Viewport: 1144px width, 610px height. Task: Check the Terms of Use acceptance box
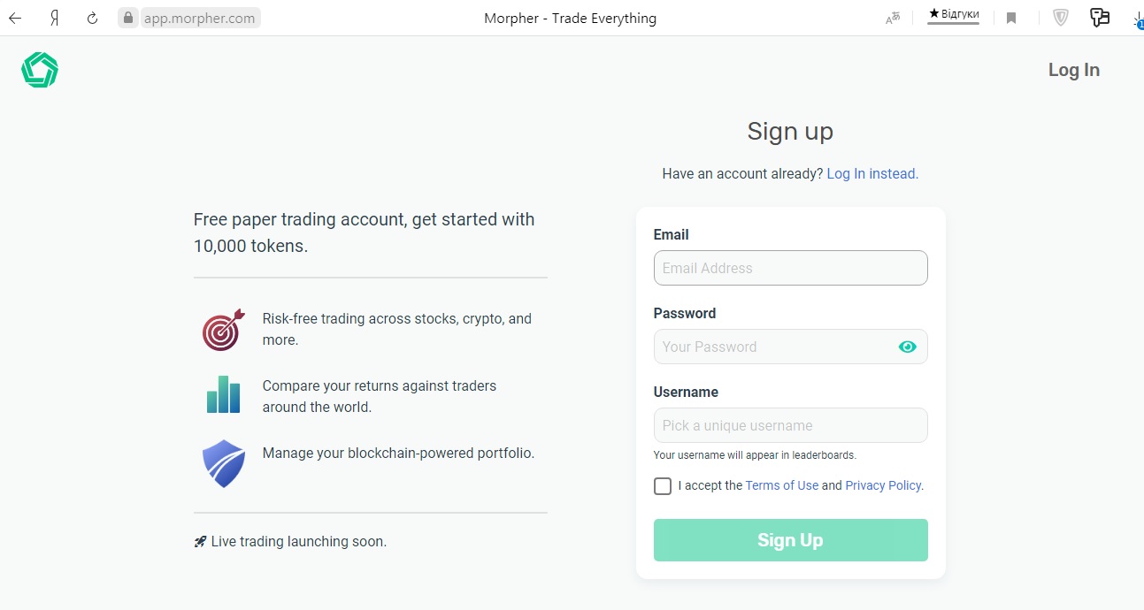663,485
